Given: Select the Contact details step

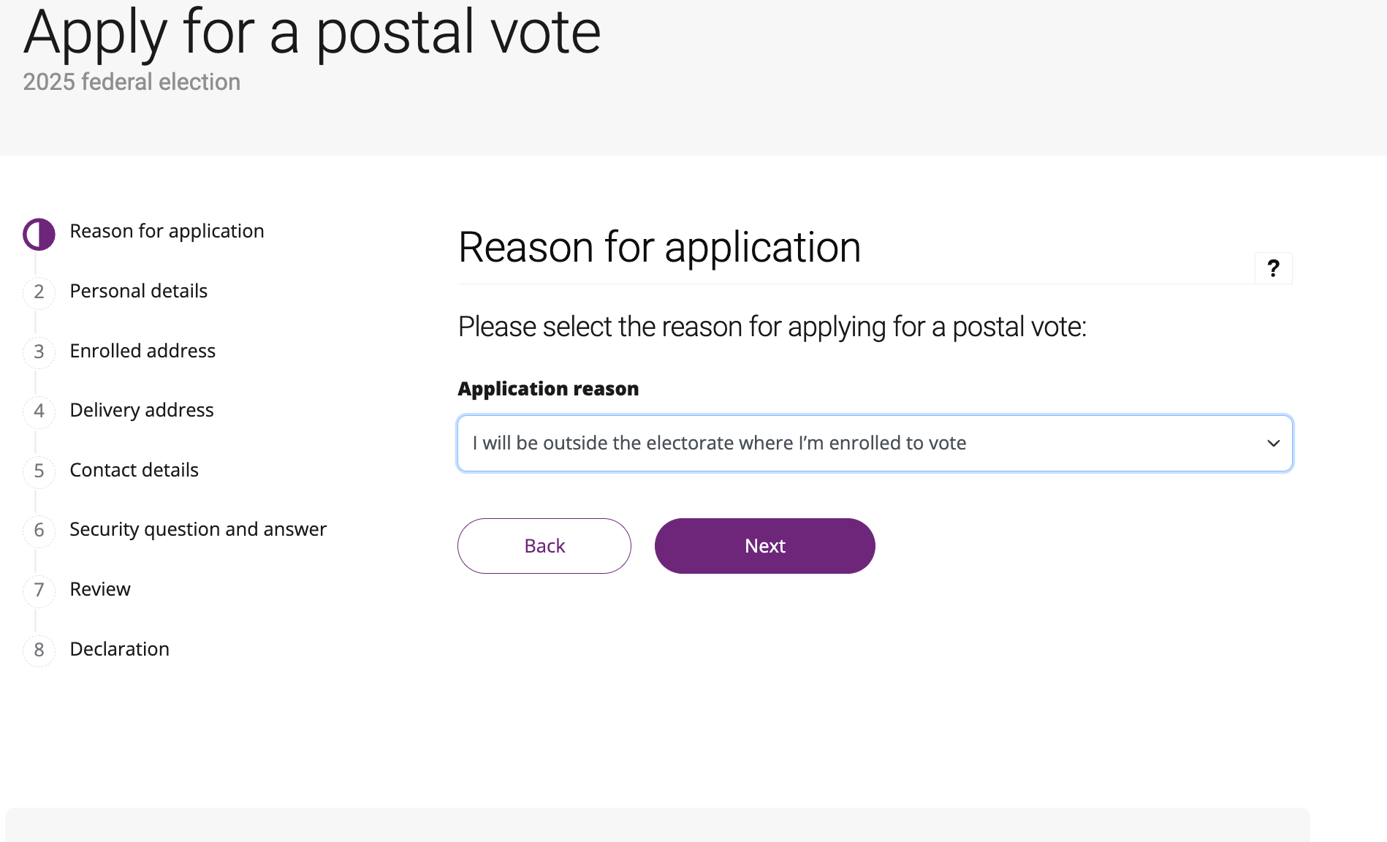Looking at the screenshot, I should [x=134, y=470].
